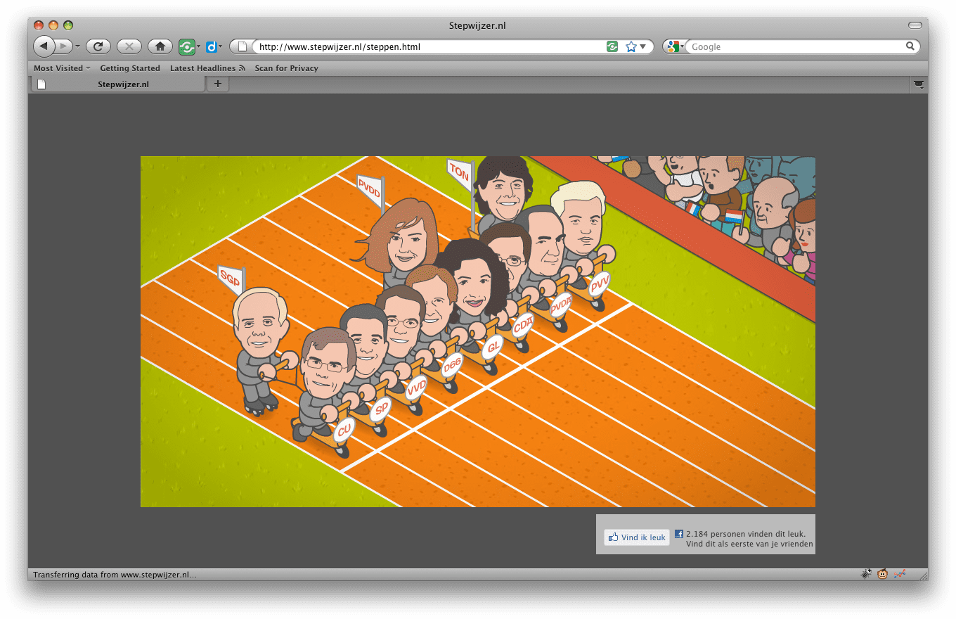Click the '2.184 personen vinden dit leuk' text
The width and height of the screenshot is (956, 619).
[x=746, y=534]
